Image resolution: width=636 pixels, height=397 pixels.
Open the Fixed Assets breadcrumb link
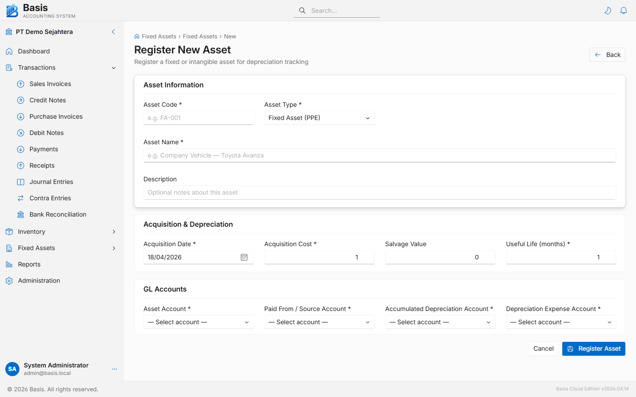(159, 36)
